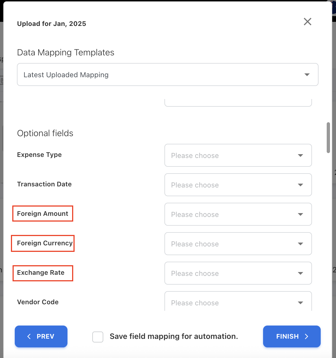Click the Upload for Jan, 2025 title
The image size is (336, 358).
[51, 24]
